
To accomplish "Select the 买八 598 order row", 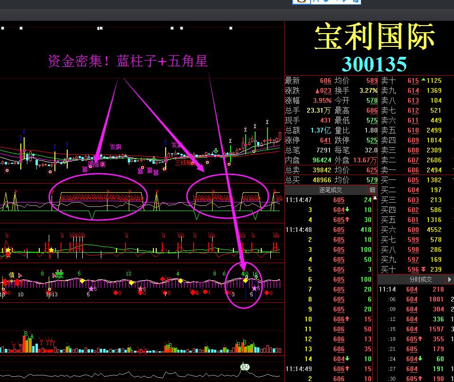I will 416,249.
